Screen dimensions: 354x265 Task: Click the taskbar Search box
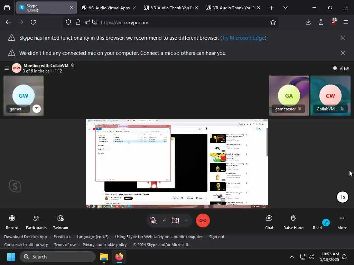(58, 257)
